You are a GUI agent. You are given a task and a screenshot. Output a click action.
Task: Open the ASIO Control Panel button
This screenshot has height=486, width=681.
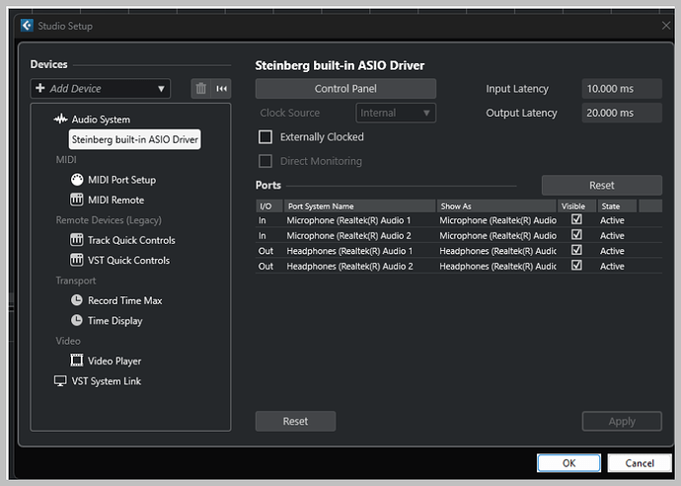click(345, 89)
